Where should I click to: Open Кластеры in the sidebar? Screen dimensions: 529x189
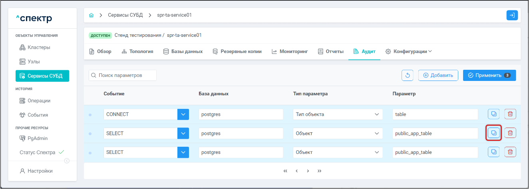click(x=39, y=47)
